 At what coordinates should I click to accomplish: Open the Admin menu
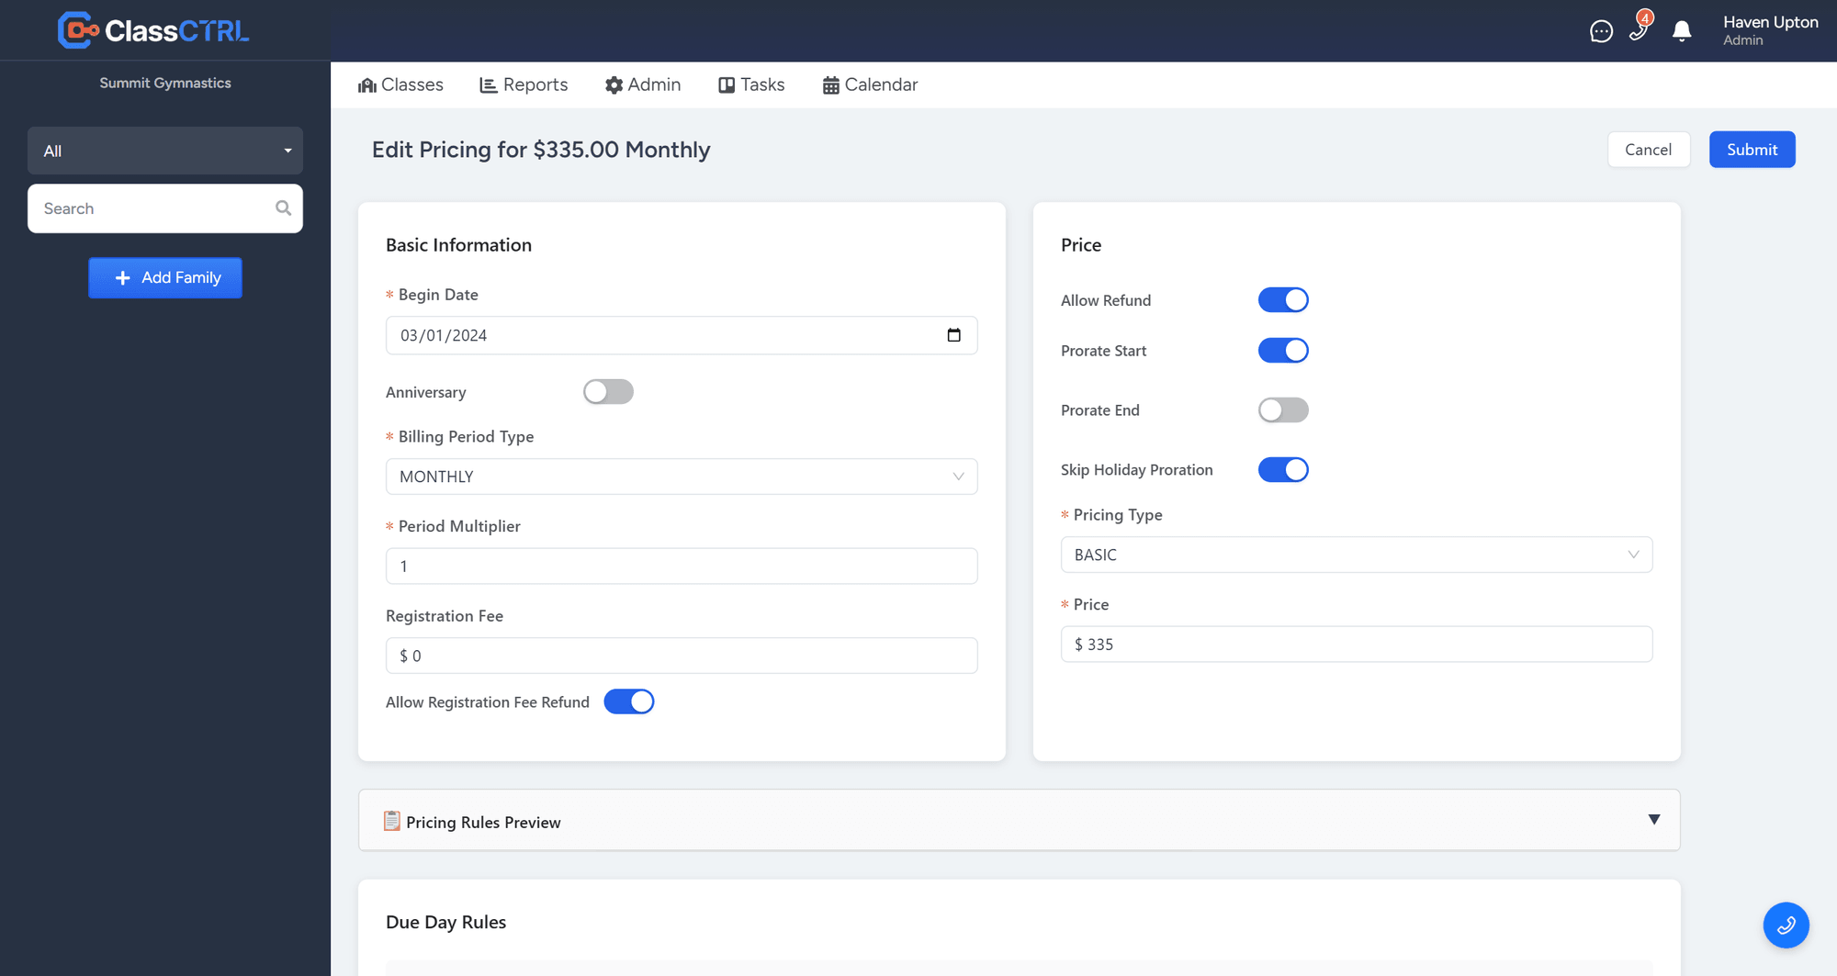pos(643,85)
